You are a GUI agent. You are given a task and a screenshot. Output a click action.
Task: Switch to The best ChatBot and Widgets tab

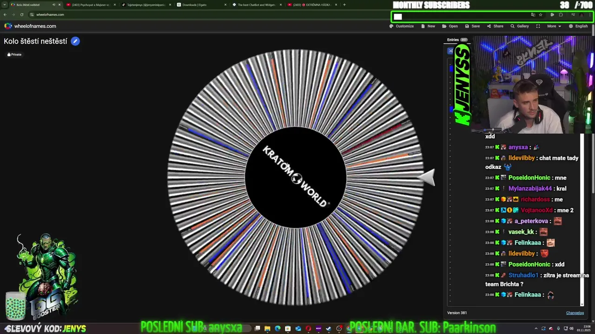[x=257, y=5]
